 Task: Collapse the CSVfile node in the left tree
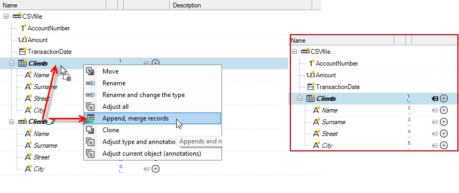coord(6,17)
